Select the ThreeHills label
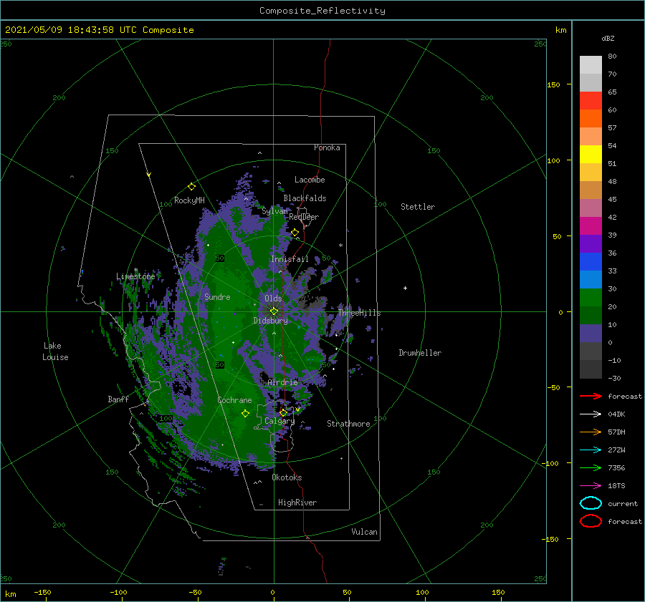645x602 pixels. (x=360, y=313)
